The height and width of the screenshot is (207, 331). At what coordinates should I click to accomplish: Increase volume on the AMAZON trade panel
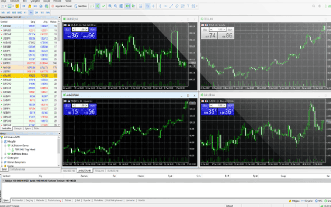point(87,105)
